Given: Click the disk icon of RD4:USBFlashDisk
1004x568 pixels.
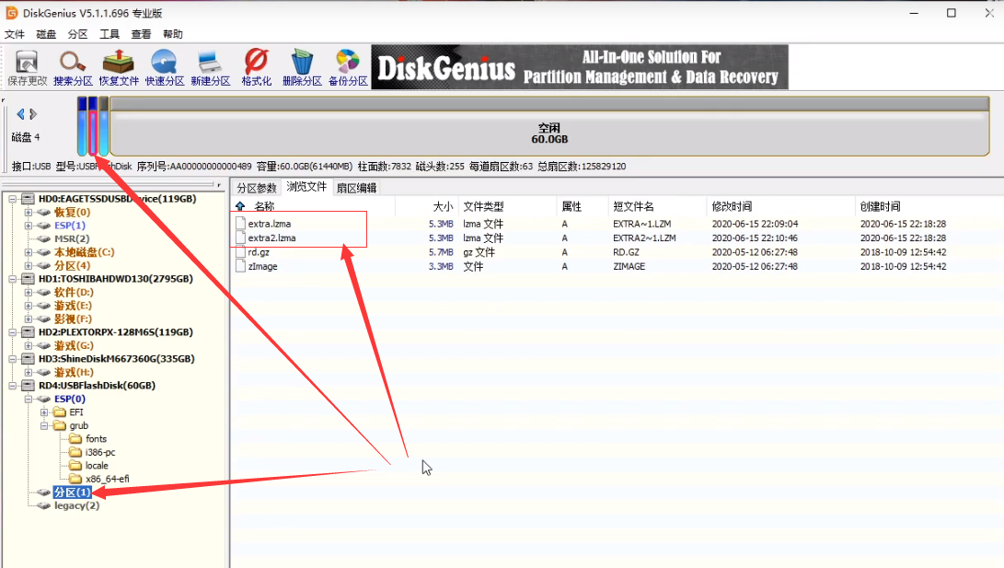Looking at the screenshot, I should (29, 386).
